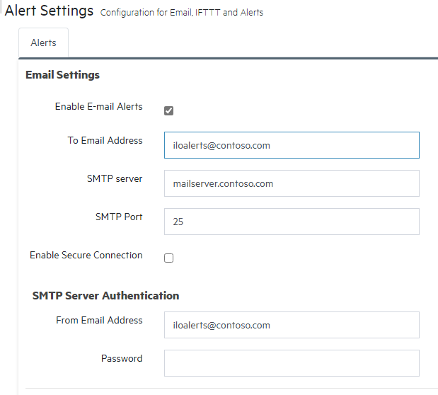Screen dimensions: 438x395
Task: Click the To Email Address label
Action: pos(105,140)
